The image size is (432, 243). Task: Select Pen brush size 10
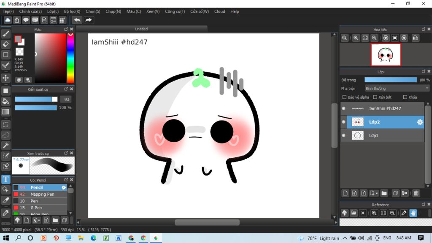(x=40, y=201)
